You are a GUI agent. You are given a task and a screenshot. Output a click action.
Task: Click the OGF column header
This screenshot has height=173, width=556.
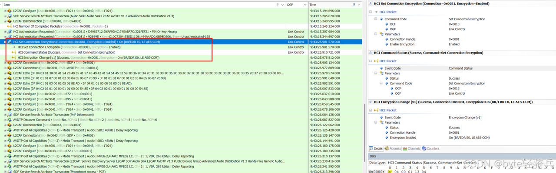click(x=297, y=4)
